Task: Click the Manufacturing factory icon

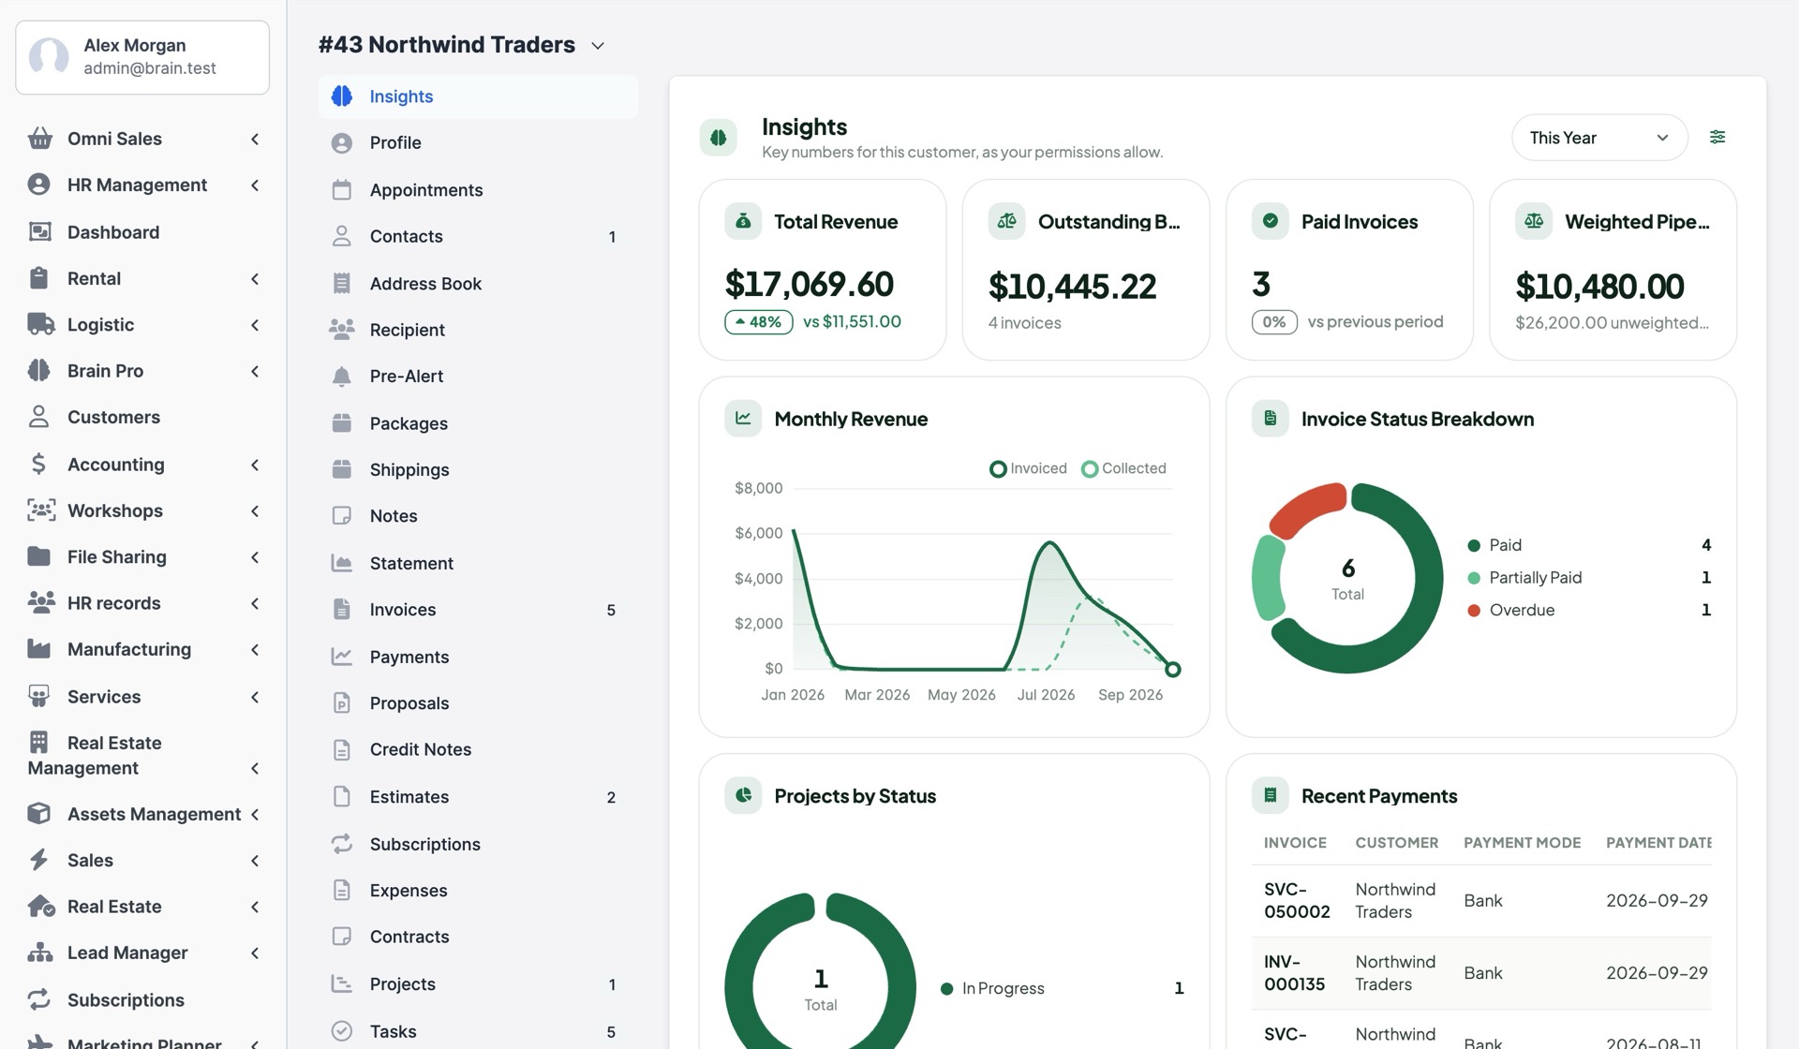Action: pyautogui.click(x=39, y=649)
